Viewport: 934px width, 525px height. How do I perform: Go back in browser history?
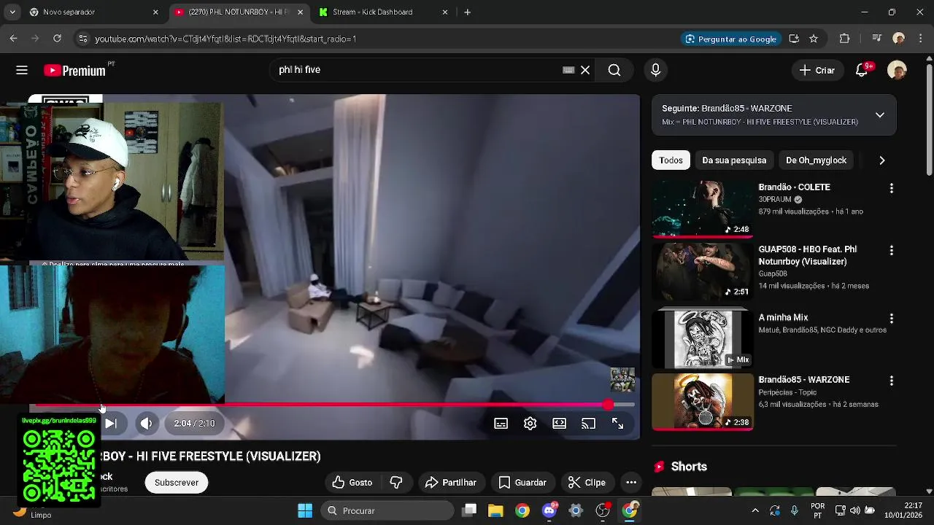[13, 39]
